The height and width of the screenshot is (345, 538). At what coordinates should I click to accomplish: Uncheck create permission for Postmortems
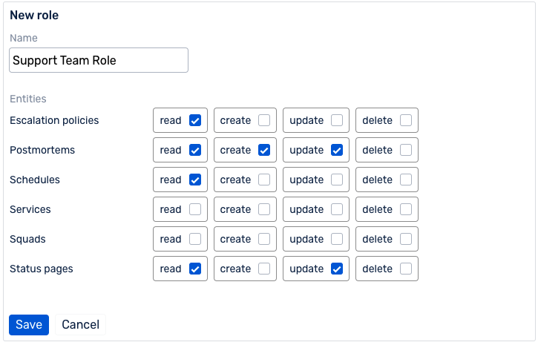pyautogui.click(x=264, y=150)
